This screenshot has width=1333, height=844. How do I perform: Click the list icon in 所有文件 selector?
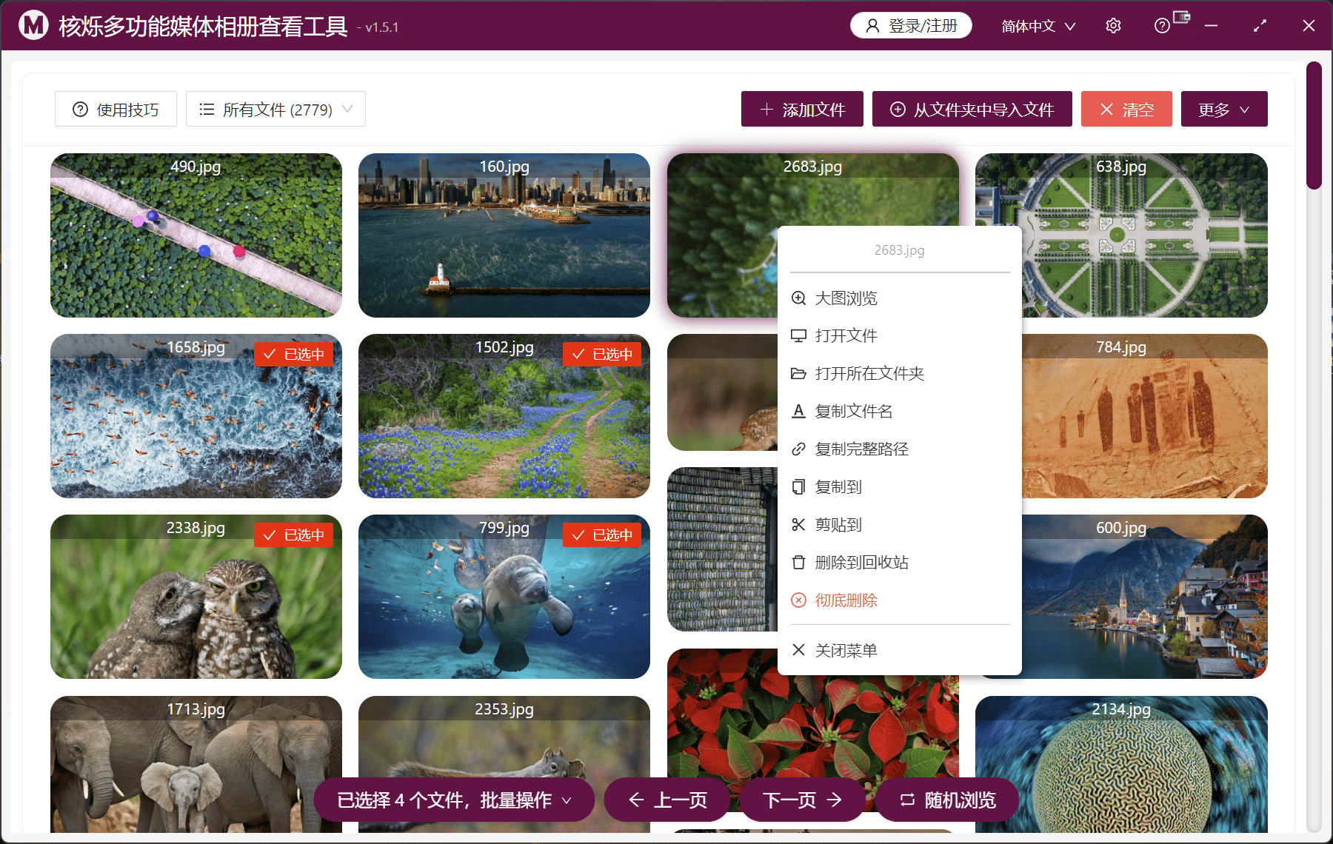tap(207, 110)
